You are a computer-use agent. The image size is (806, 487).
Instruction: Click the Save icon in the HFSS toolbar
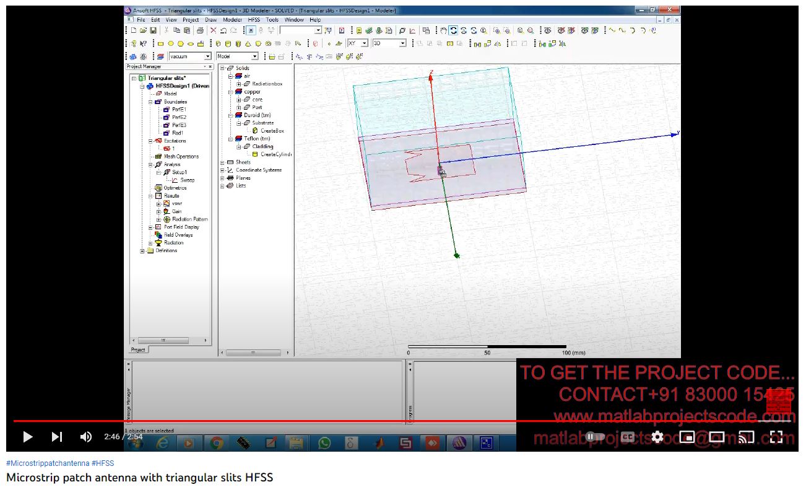pos(153,30)
